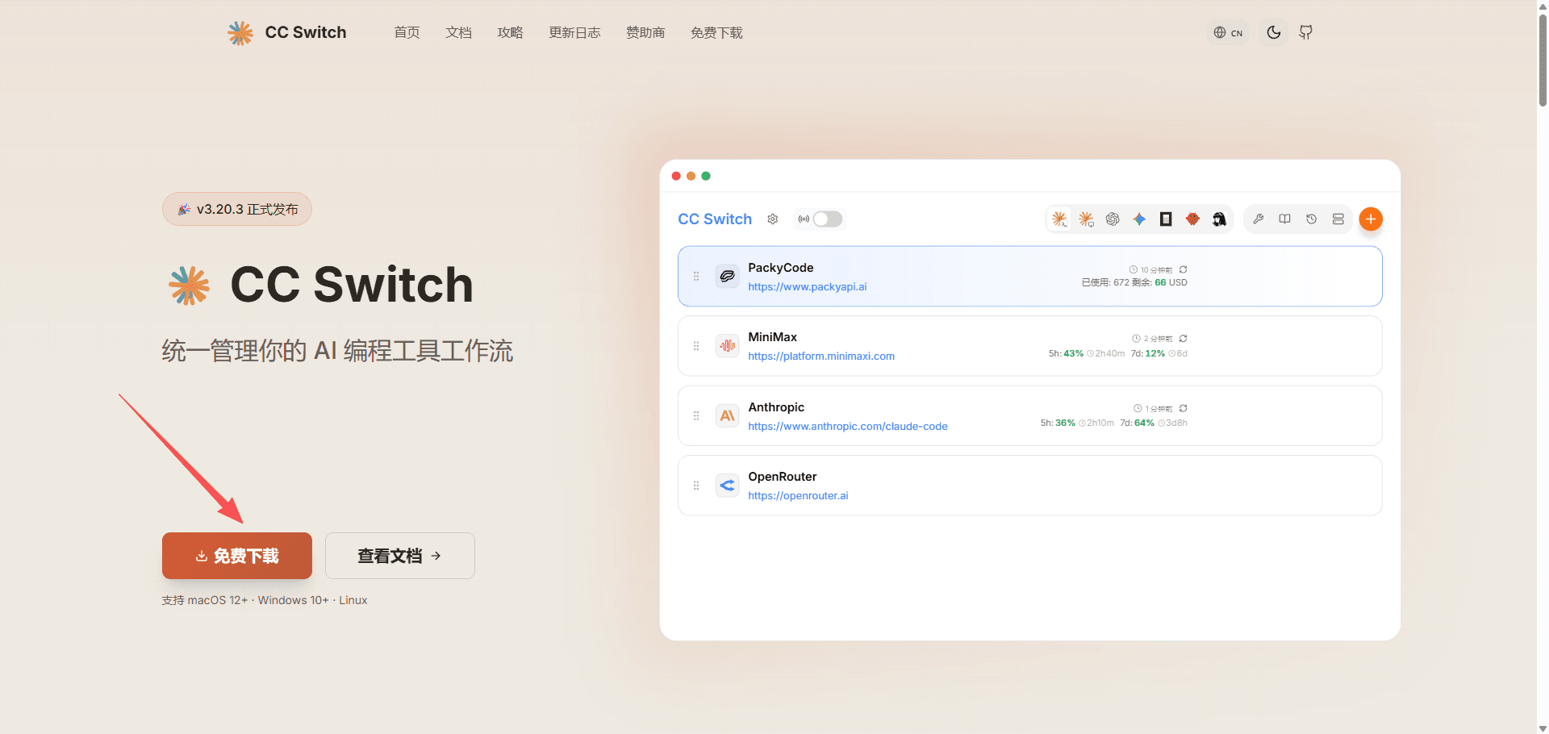Open 免费下载 nav item in header
This screenshot has height=734, width=1549.
(716, 32)
